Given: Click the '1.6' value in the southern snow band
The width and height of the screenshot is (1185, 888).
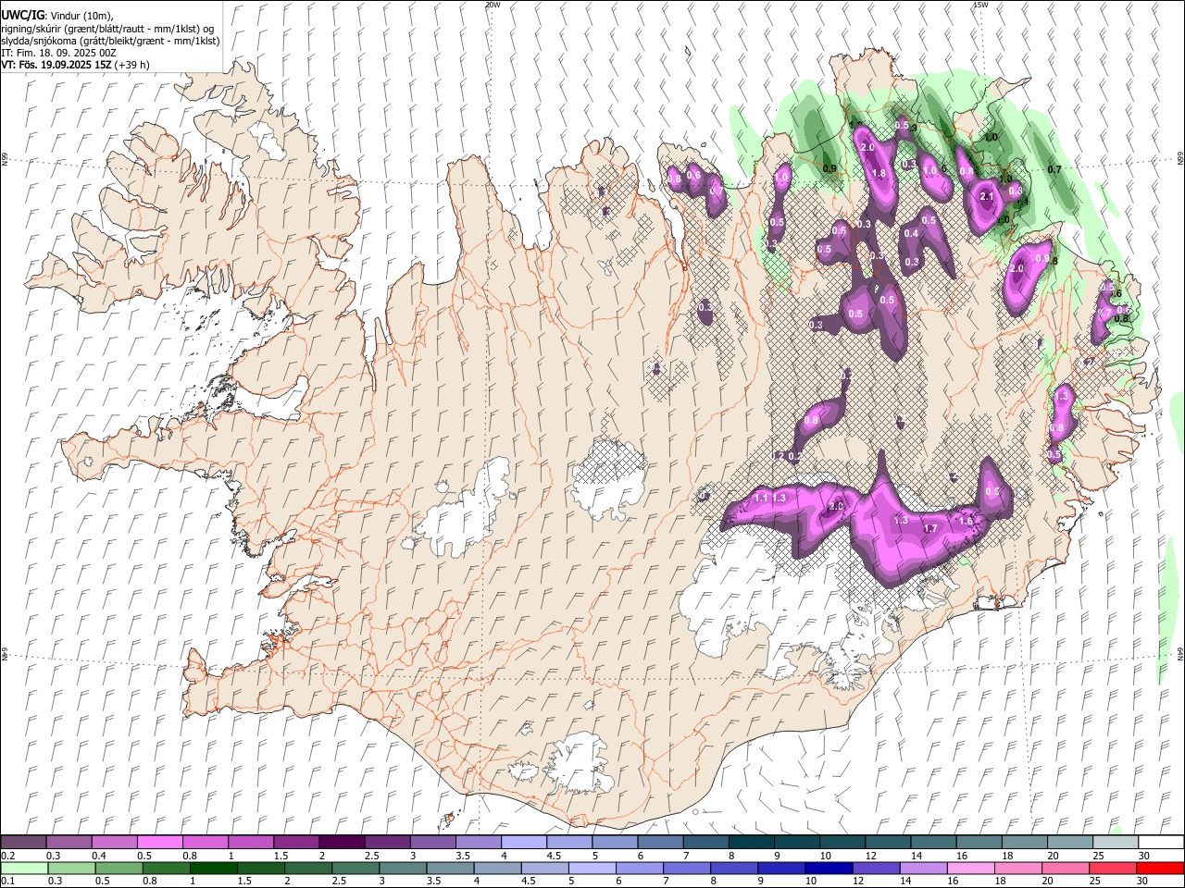Looking at the screenshot, I should [966, 522].
